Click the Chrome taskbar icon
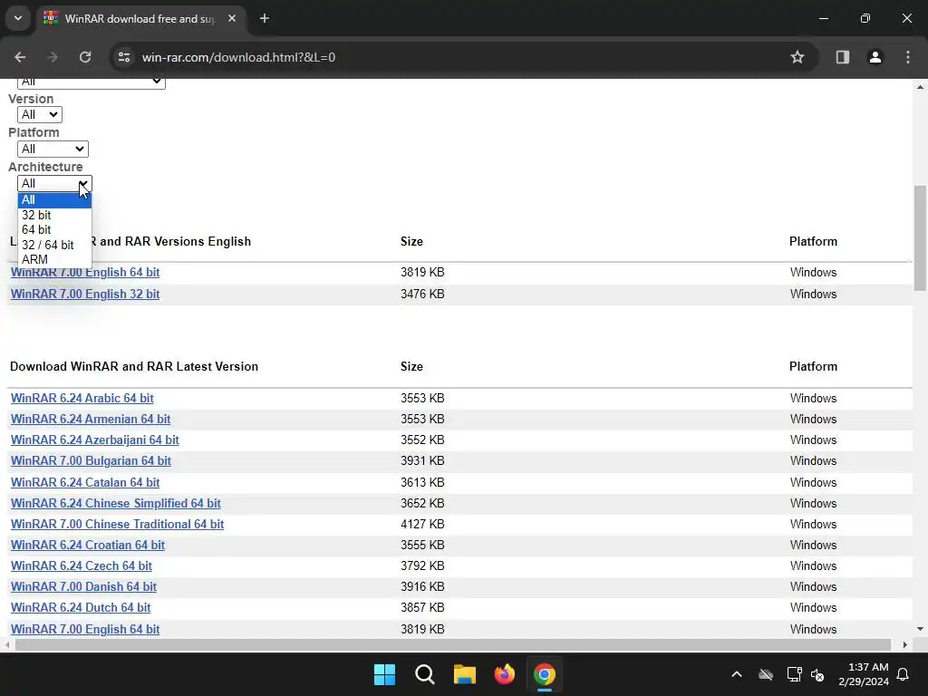Viewport: 928px width, 696px height. tap(545, 674)
